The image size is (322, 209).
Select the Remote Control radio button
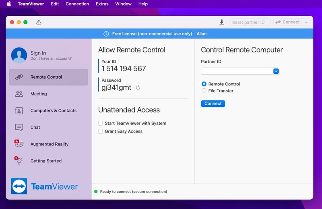(204, 84)
